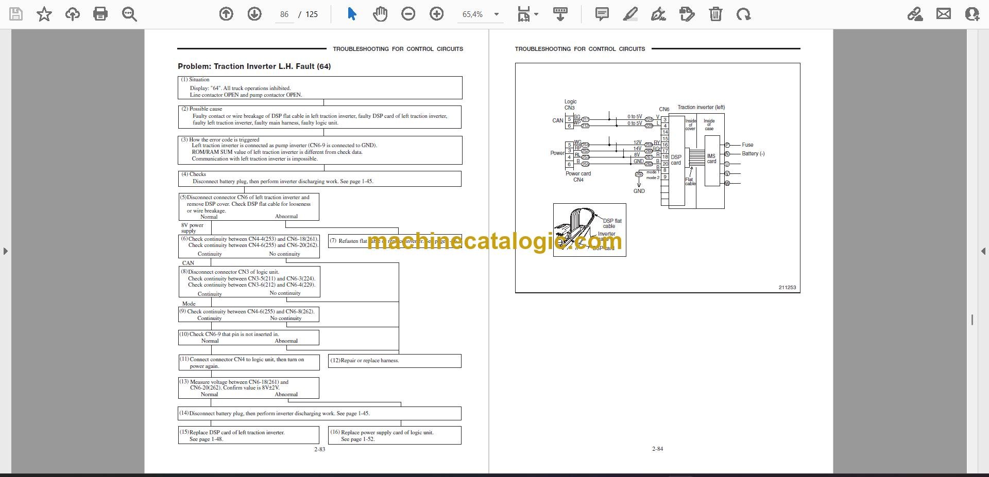Click the read mode scrolling icon
This screenshot has height=477, width=989.
(560, 14)
